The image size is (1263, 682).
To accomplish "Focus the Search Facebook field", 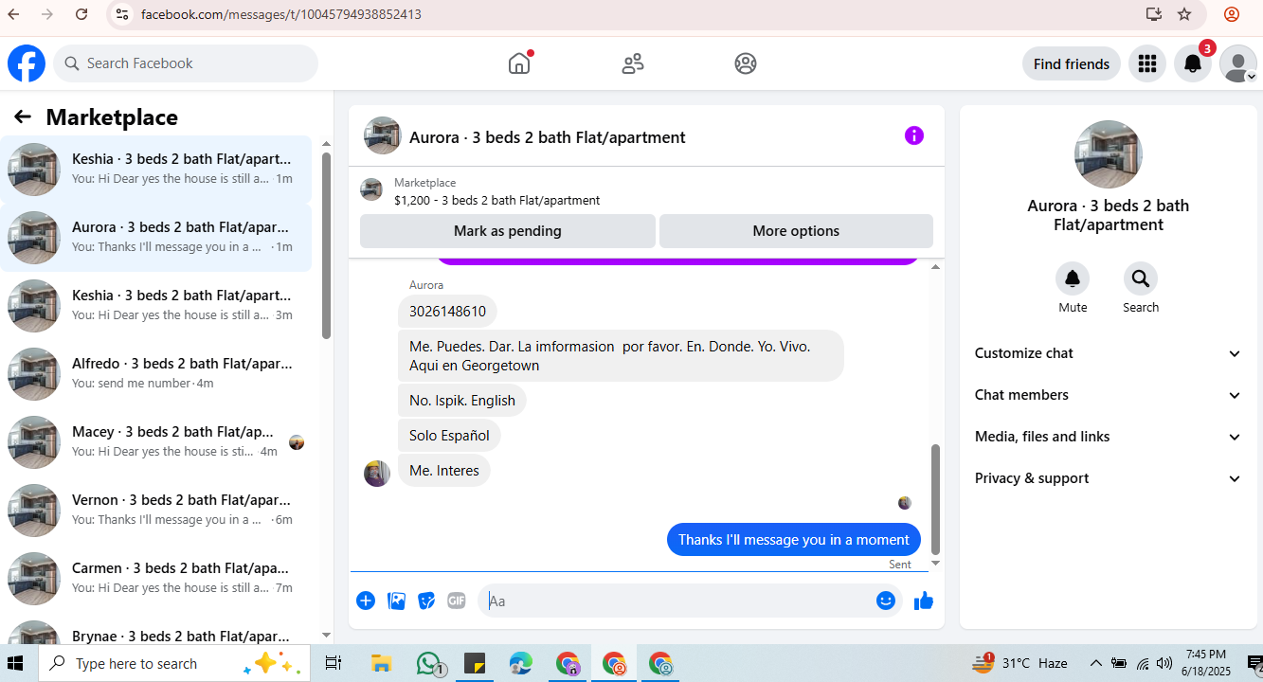I will click(186, 63).
